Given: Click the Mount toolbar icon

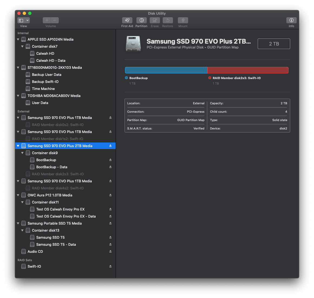Looking at the screenshot, I should [x=183, y=20].
